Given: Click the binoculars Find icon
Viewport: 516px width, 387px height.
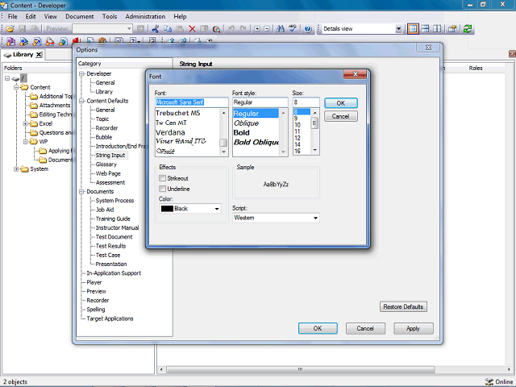Looking at the screenshot, I should tap(281, 29).
